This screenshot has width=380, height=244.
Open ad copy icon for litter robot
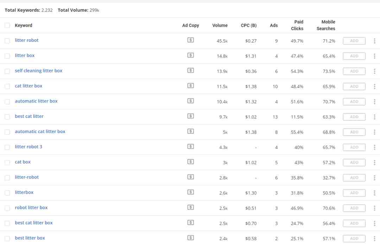click(190, 40)
